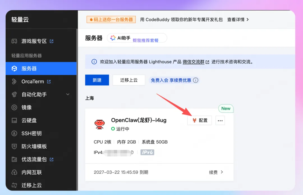Screen dimensions: 303x195
Task: Click the chevron next to 续费
Action: click(x=222, y=172)
